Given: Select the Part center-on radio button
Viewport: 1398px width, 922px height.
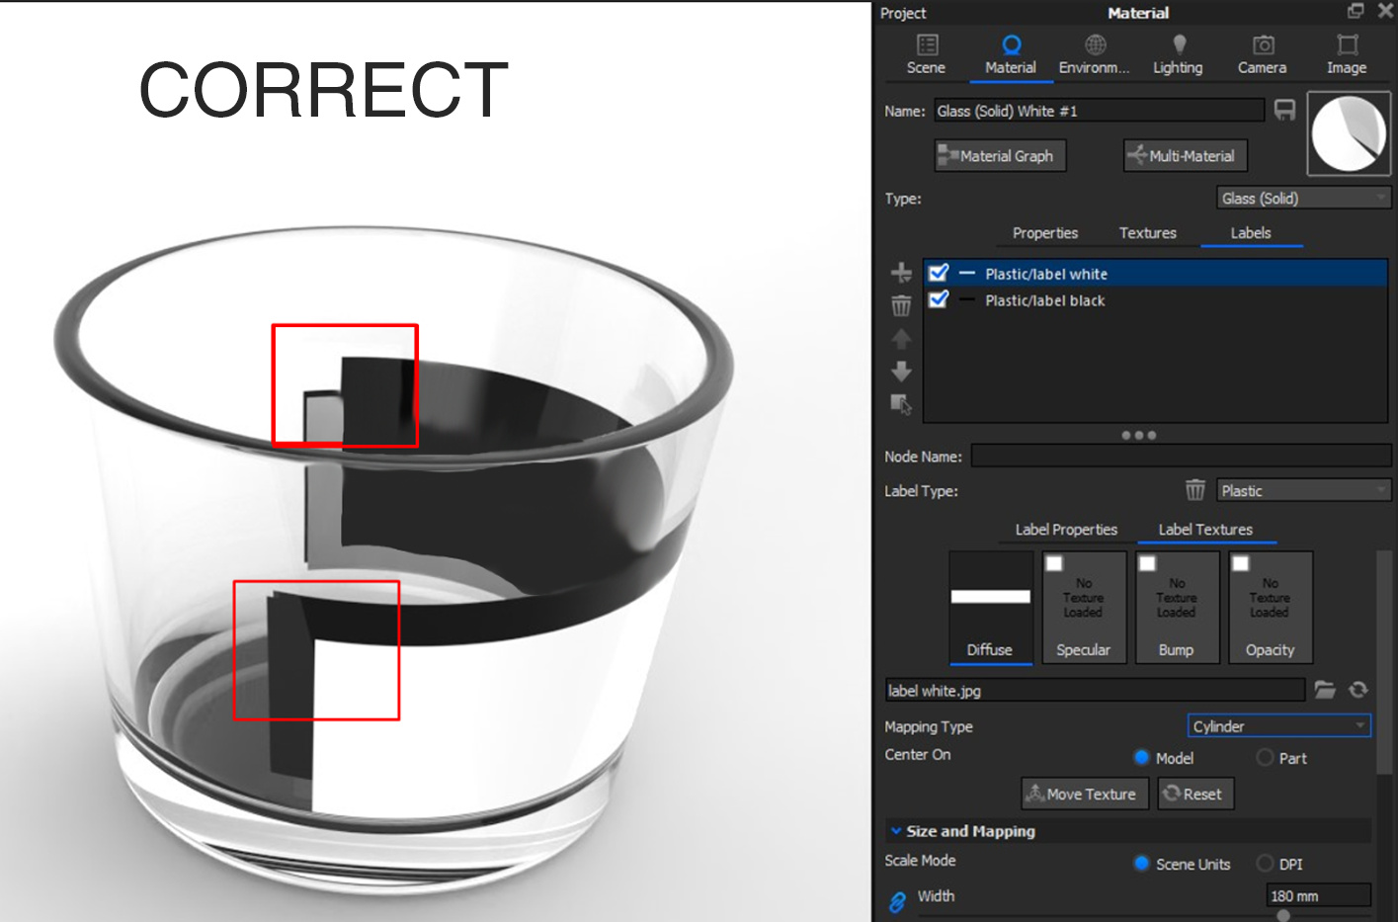Looking at the screenshot, I should point(1265,757).
